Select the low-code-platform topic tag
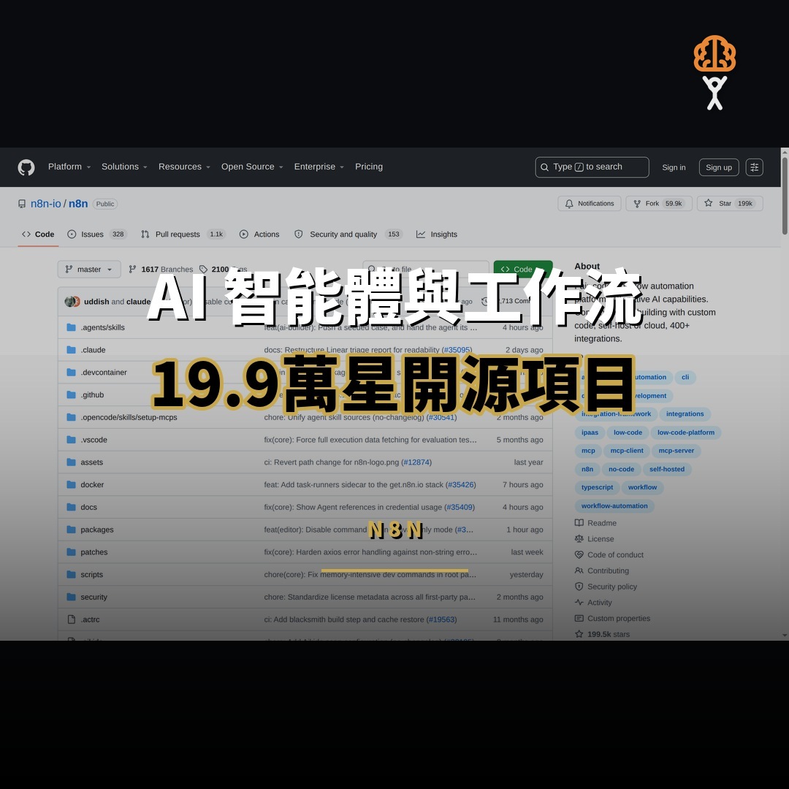The width and height of the screenshot is (789, 789). click(x=686, y=432)
